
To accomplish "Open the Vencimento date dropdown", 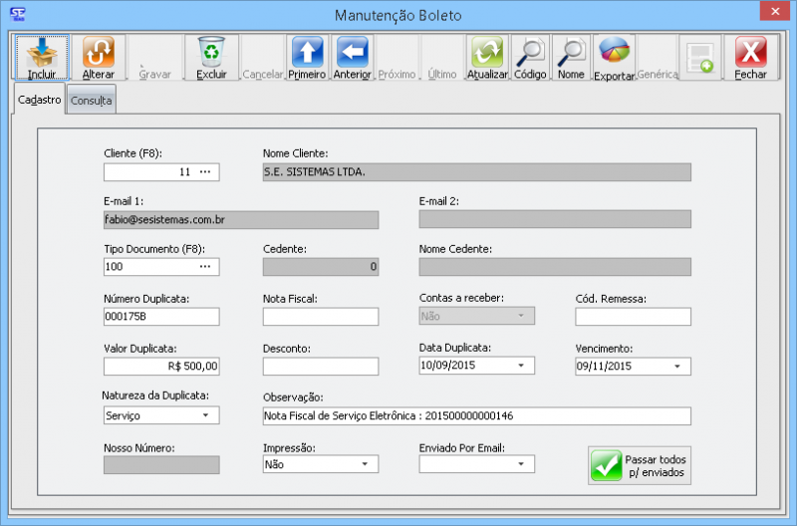I will [677, 367].
